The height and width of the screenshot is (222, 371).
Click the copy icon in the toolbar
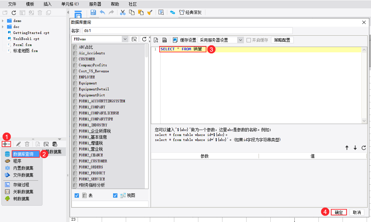point(132,12)
